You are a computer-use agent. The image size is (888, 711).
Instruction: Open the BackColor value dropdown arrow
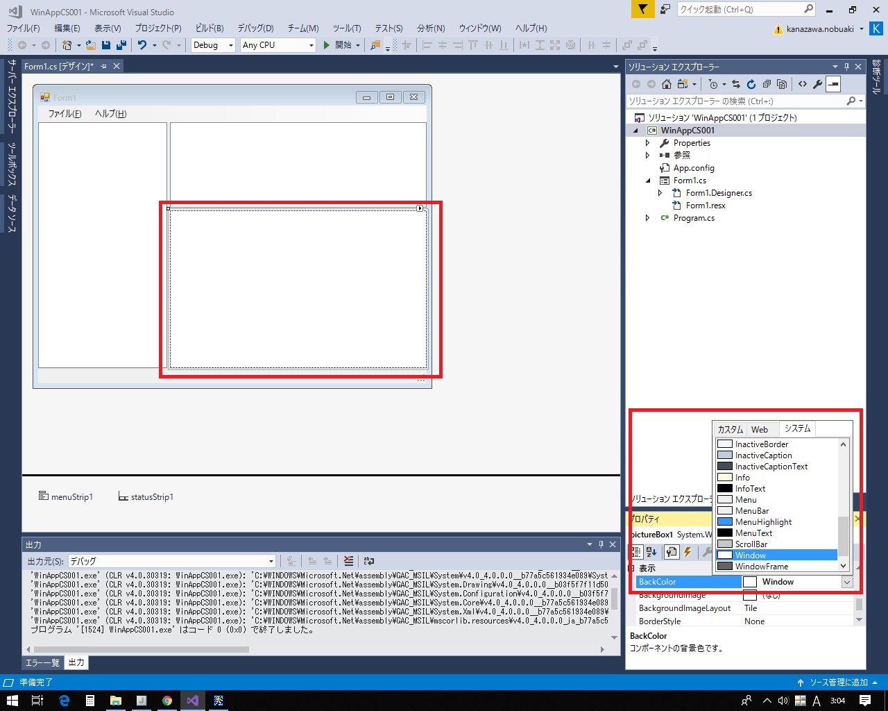coord(847,582)
